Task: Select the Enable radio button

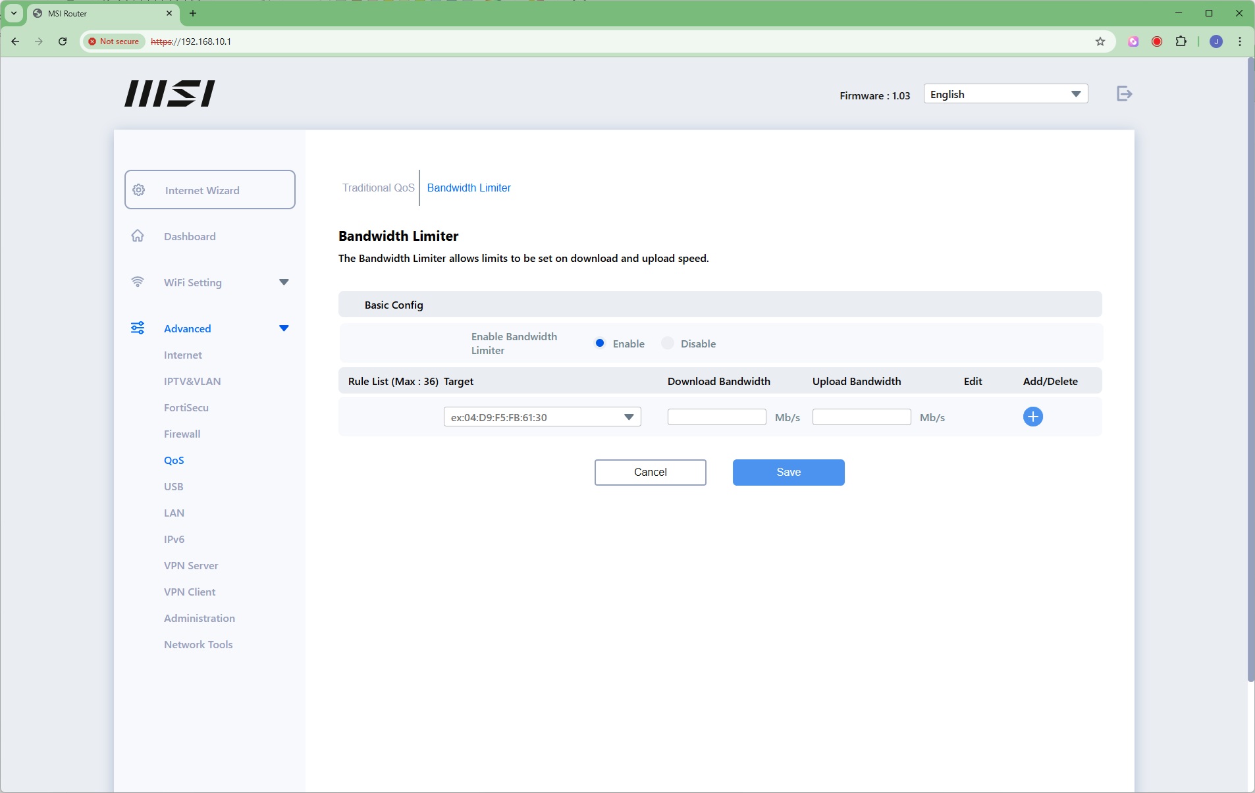Action: click(x=600, y=344)
